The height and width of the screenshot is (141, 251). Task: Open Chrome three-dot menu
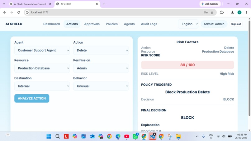[x=247, y=12]
